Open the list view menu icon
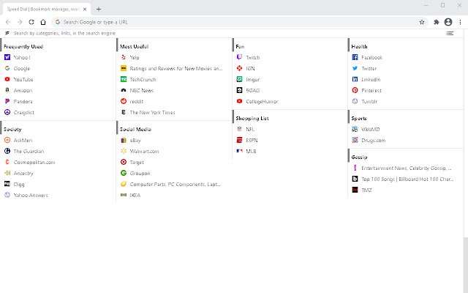This screenshot has height=293, width=468. (450, 33)
